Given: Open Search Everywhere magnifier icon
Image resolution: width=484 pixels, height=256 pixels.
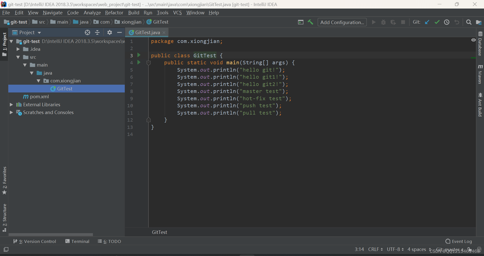Looking at the screenshot, I should (x=469, y=22).
